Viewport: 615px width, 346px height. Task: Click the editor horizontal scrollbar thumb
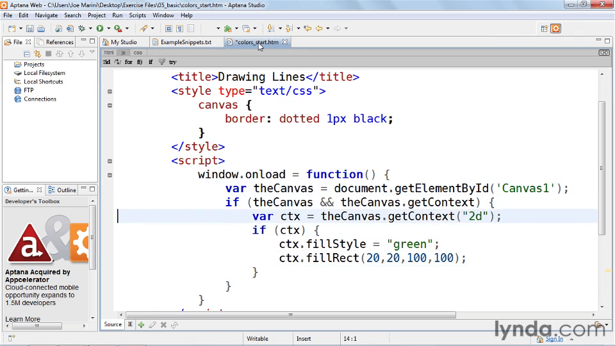click(291, 315)
